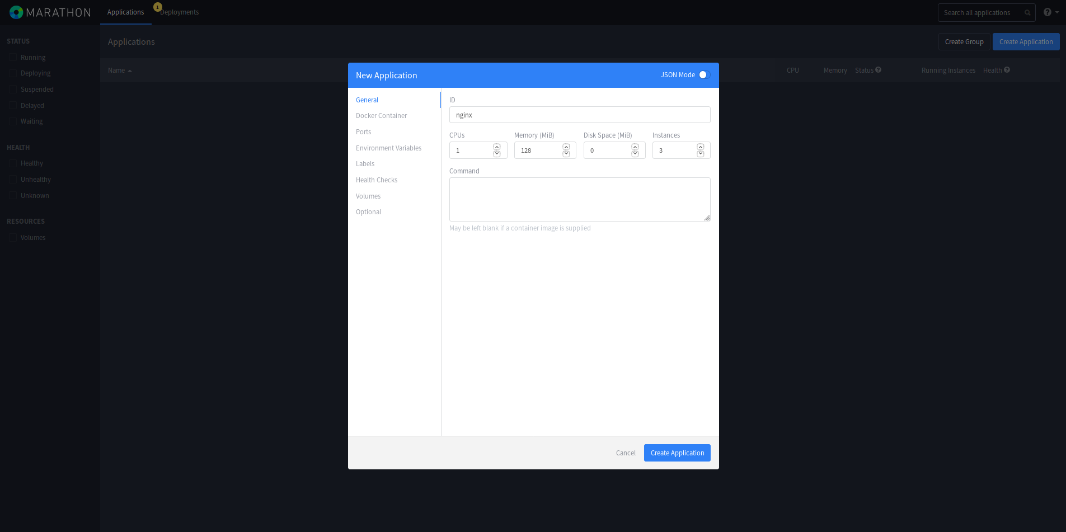
Task: Click the Memory column header
Action: (x=835, y=70)
